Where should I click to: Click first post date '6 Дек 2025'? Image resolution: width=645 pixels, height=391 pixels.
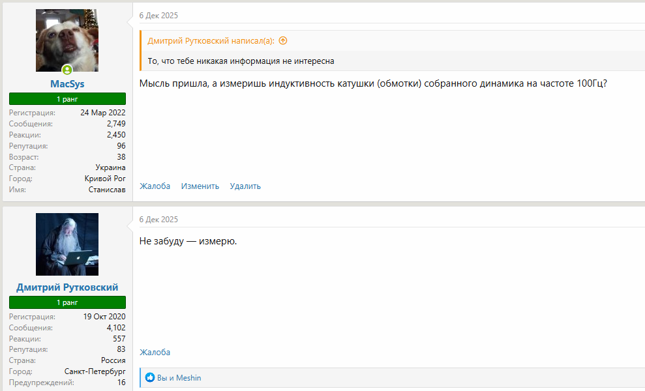[158, 16]
